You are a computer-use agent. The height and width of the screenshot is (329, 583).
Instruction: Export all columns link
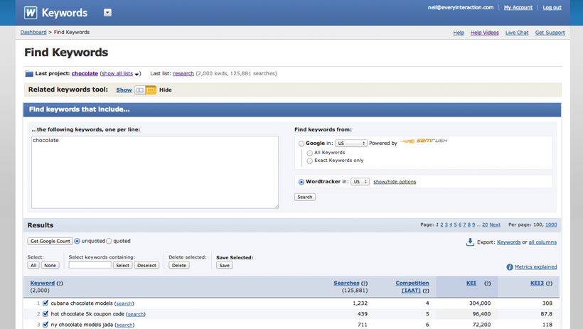tap(542, 242)
